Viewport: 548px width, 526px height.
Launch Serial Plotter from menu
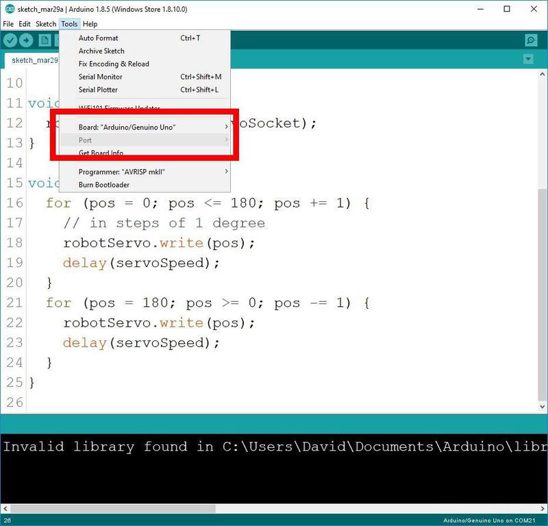coord(145,90)
